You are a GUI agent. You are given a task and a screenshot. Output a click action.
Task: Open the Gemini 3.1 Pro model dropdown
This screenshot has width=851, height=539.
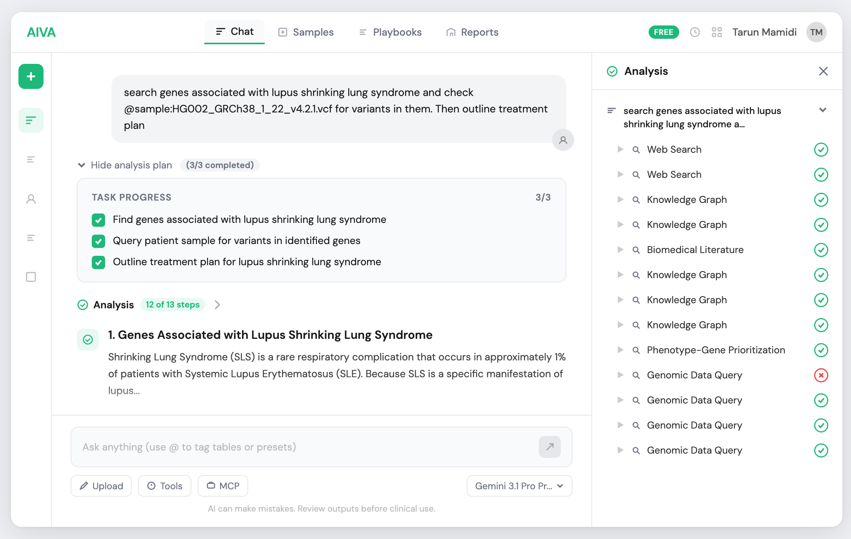point(519,486)
